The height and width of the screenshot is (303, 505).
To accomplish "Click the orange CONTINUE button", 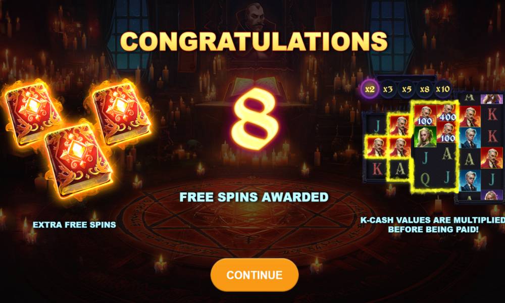I will (255, 275).
